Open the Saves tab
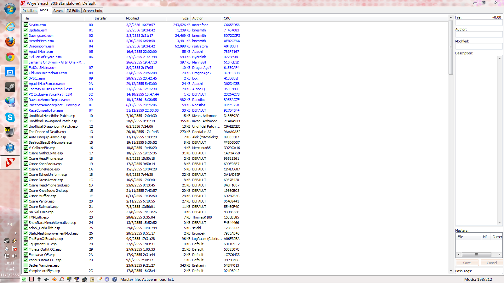The image size is (504, 283). [58, 11]
